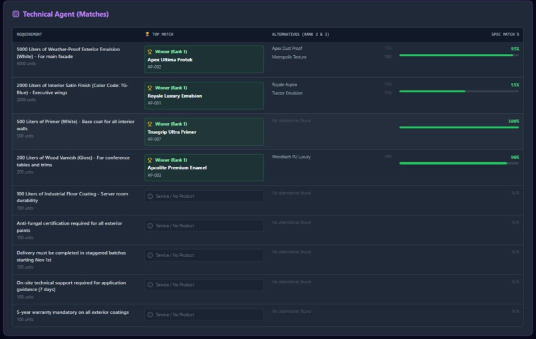This screenshot has width=536, height=339.
Task: Click the AP-003 product code
Action: 154,175
